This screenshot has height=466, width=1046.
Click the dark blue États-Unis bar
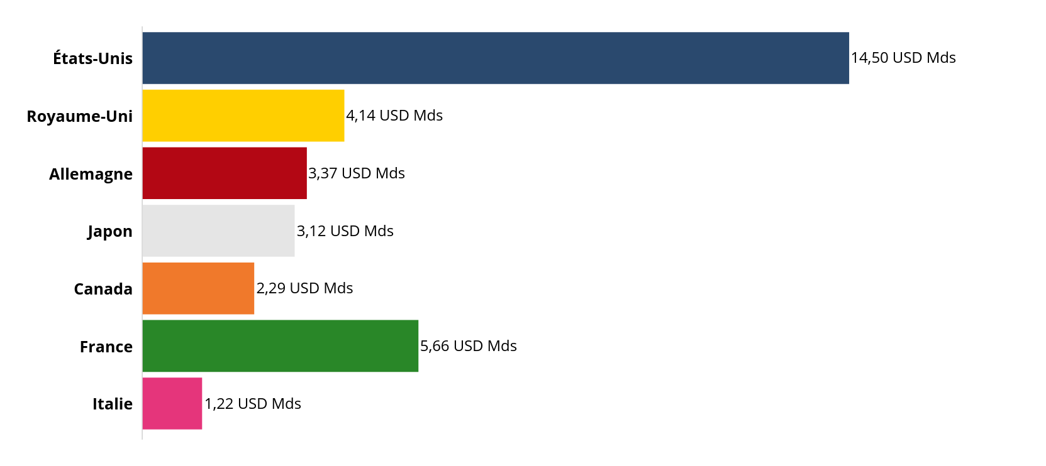click(x=496, y=58)
